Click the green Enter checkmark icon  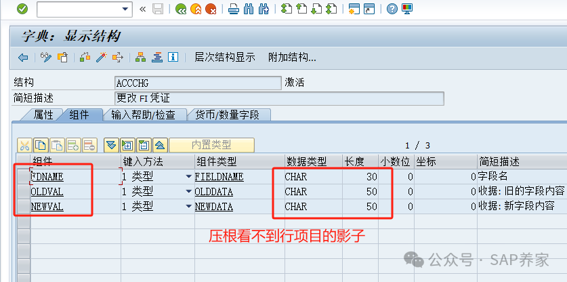pos(22,9)
